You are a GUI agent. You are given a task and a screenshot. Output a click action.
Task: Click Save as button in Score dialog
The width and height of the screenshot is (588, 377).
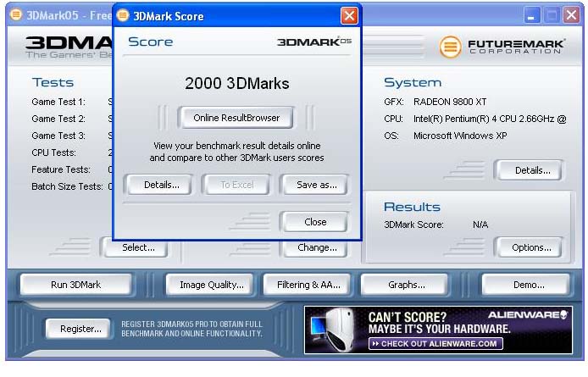315,185
